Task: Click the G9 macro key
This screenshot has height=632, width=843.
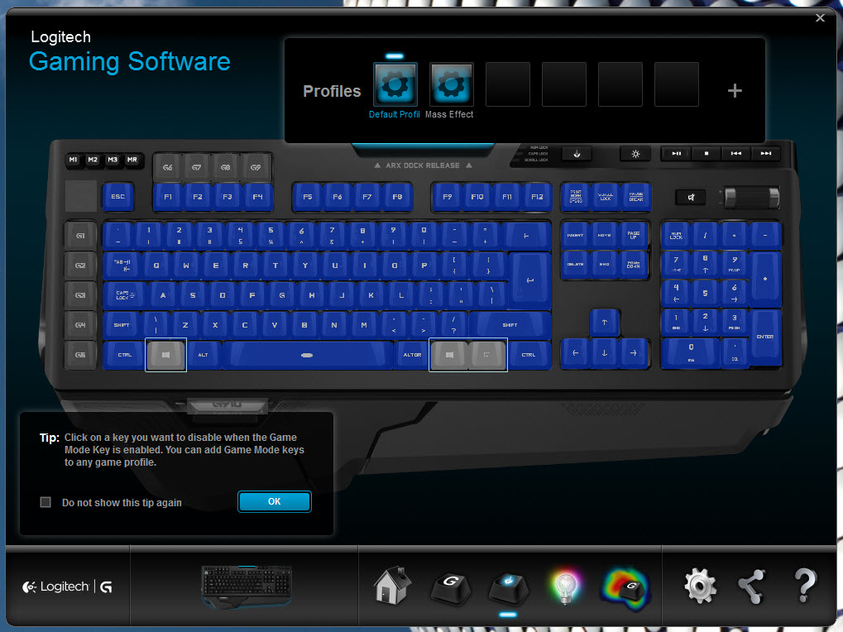Action: (256, 167)
